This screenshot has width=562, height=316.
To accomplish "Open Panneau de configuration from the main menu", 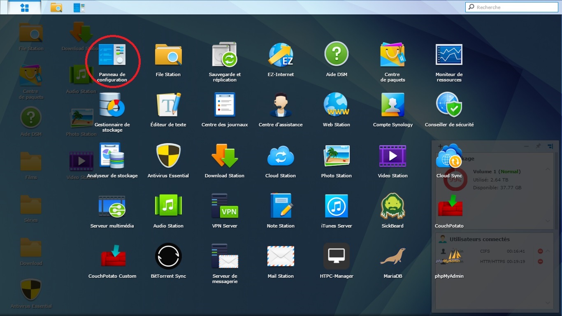I will click(x=112, y=56).
